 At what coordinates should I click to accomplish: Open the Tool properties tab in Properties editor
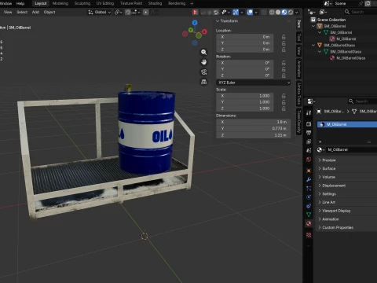pyautogui.click(x=309, y=112)
